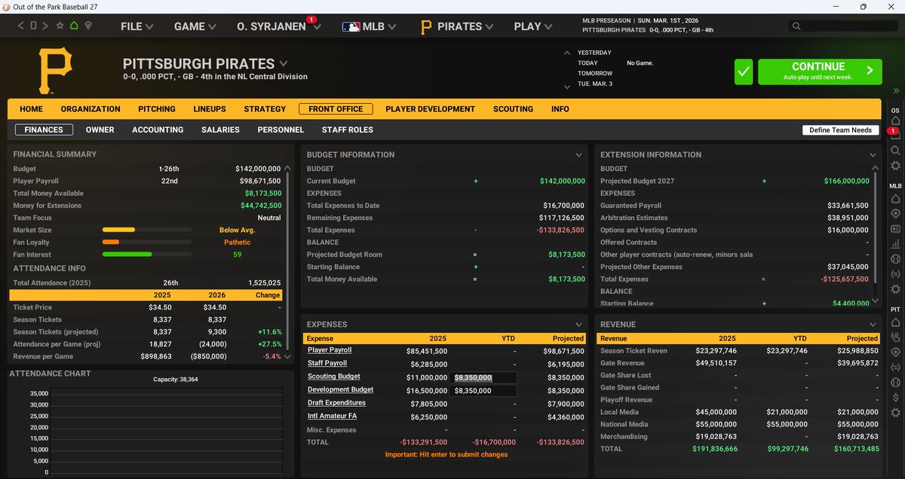This screenshot has height=479, width=905.
Task: Open the Player Payroll expense link
Action: (330, 350)
